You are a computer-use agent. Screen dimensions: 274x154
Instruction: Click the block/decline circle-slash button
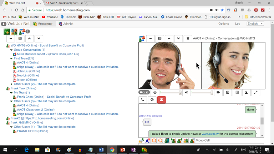coord(152,100)
